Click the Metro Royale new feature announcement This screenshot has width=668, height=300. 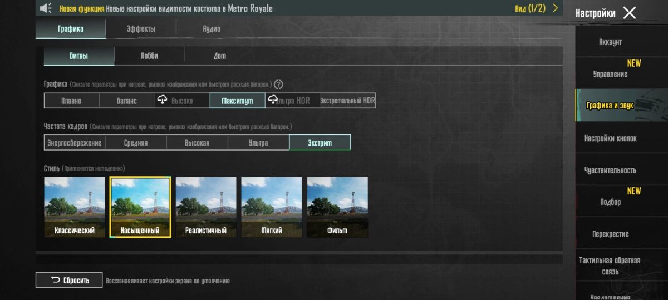[x=166, y=8]
